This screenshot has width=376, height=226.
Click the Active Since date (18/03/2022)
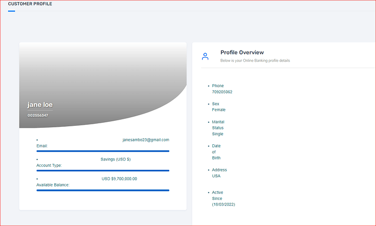223,204
